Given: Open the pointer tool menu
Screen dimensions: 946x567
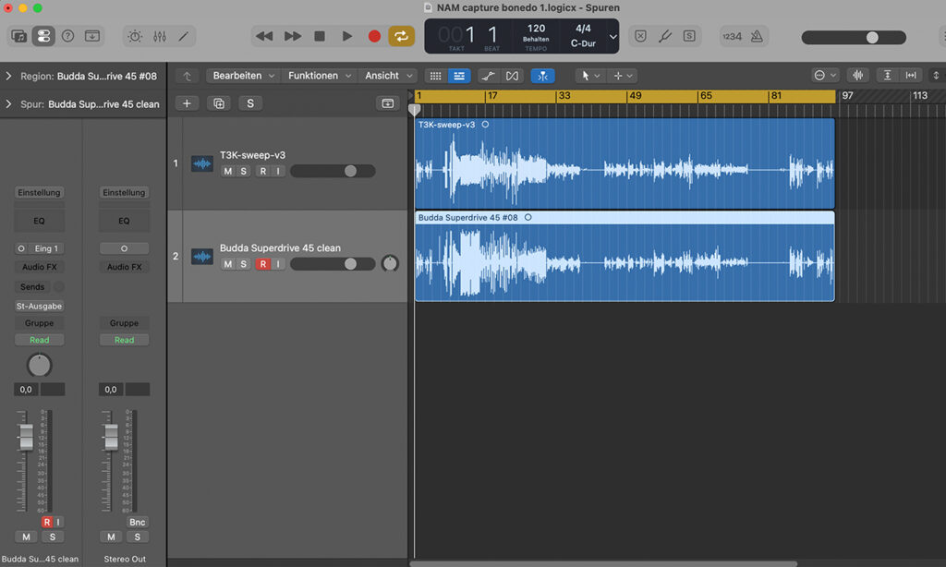Looking at the screenshot, I should click(589, 76).
